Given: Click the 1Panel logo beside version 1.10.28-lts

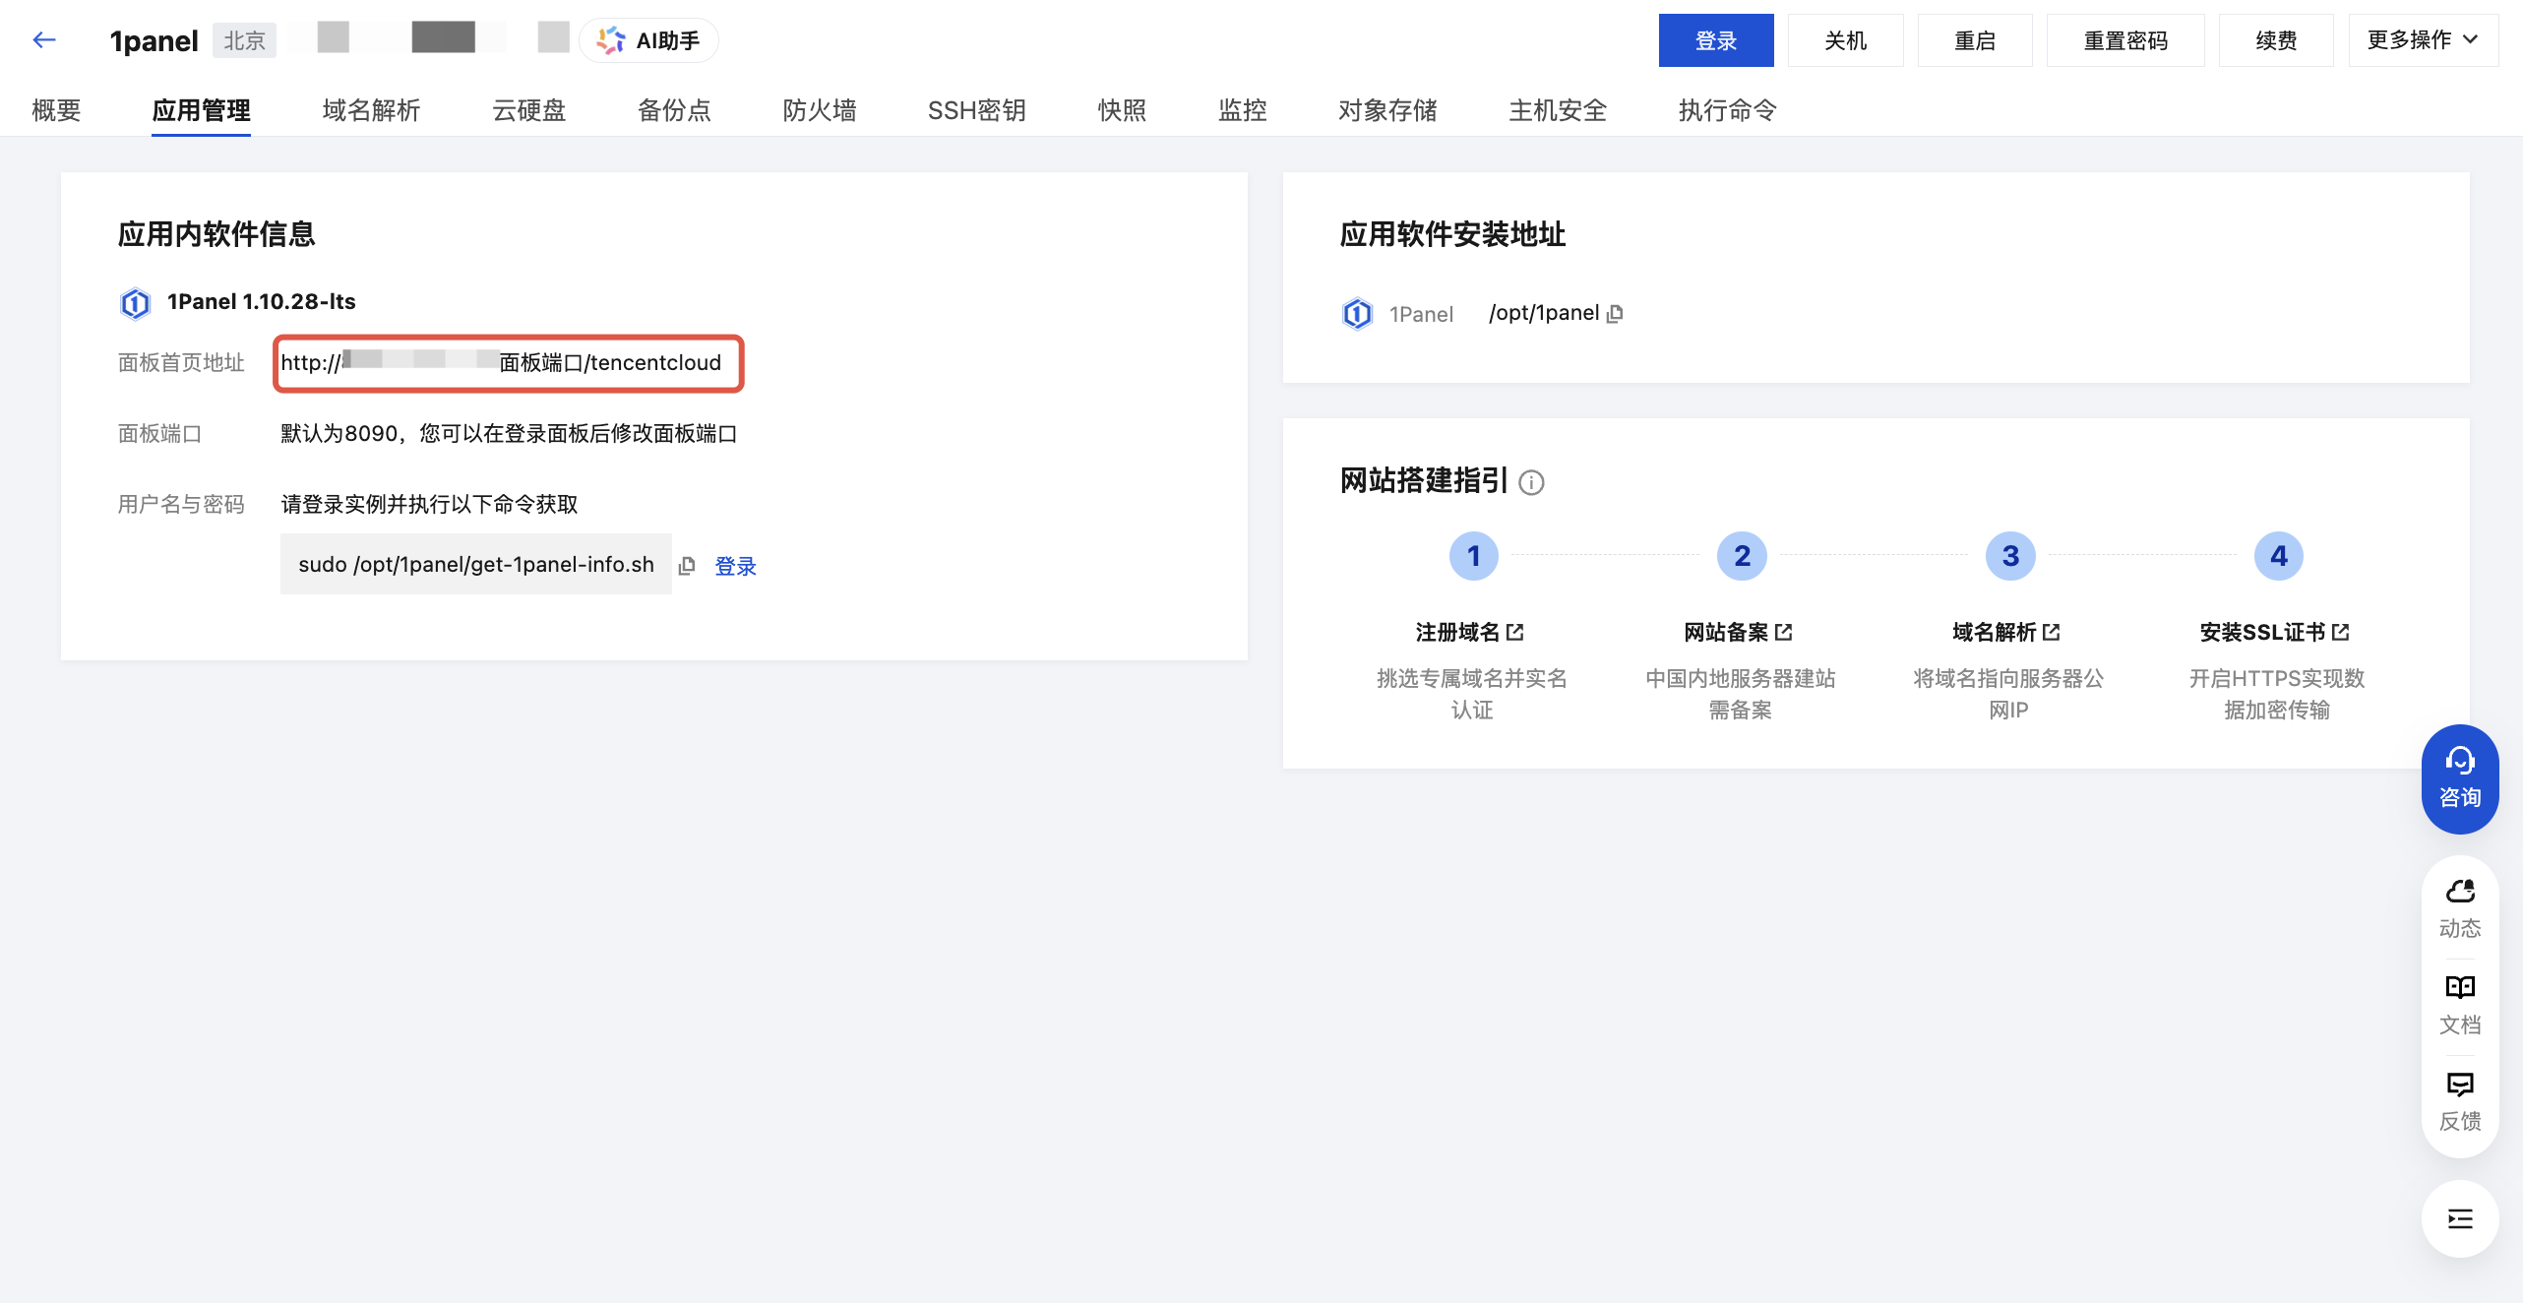Looking at the screenshot, I should tap(135, 303).
